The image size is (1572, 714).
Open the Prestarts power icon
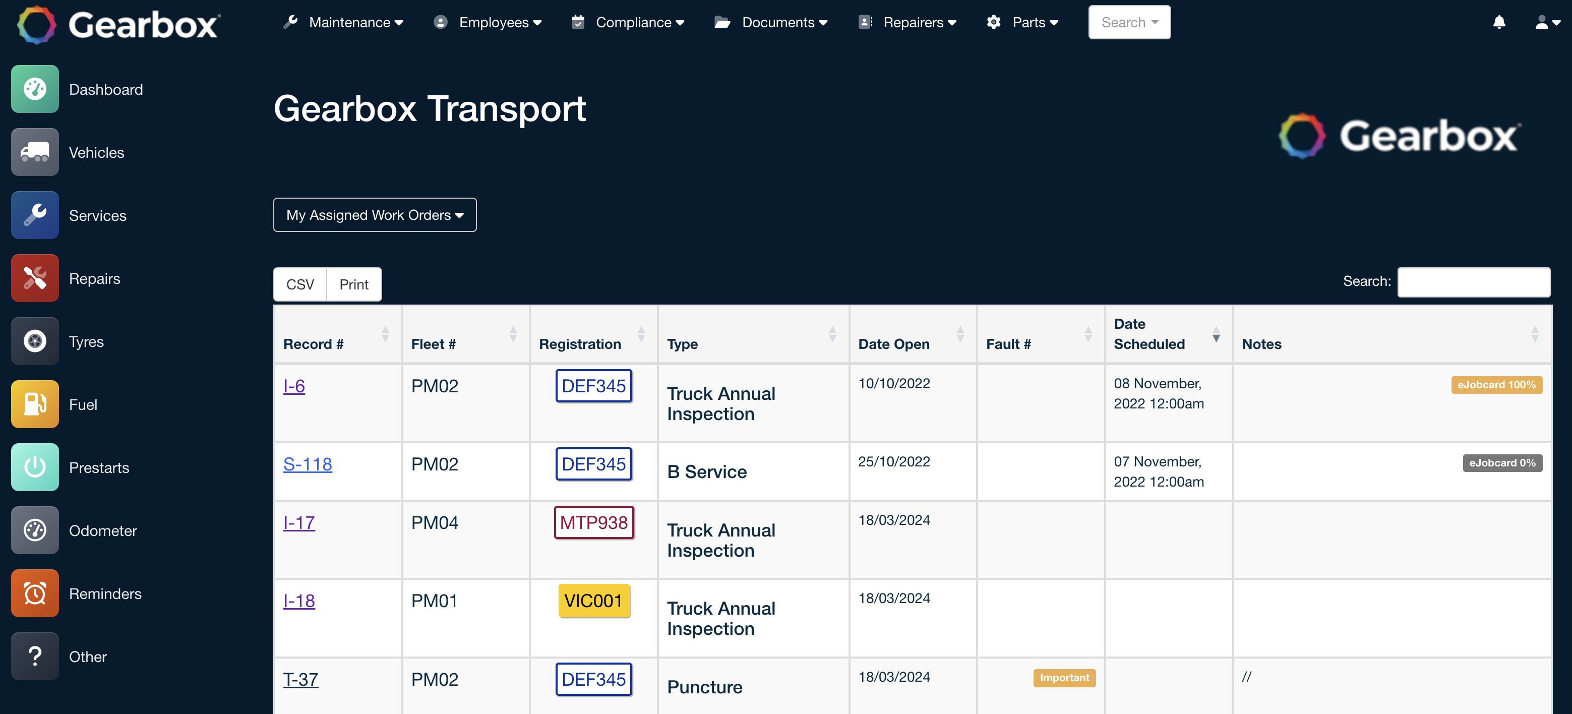click(35, 467)
